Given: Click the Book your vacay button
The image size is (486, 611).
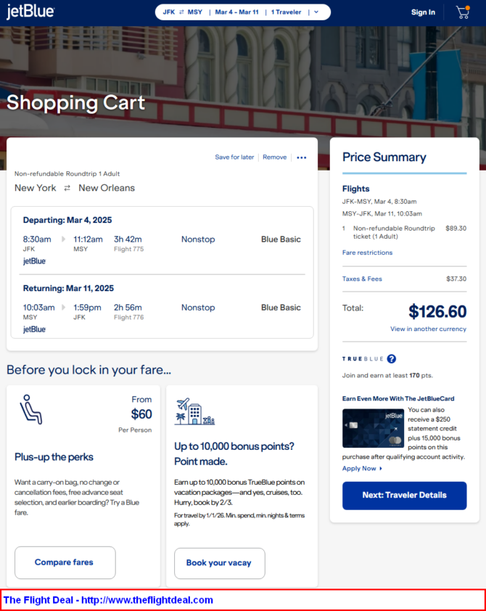Looking at the screenshot, I should coord(219,563).
